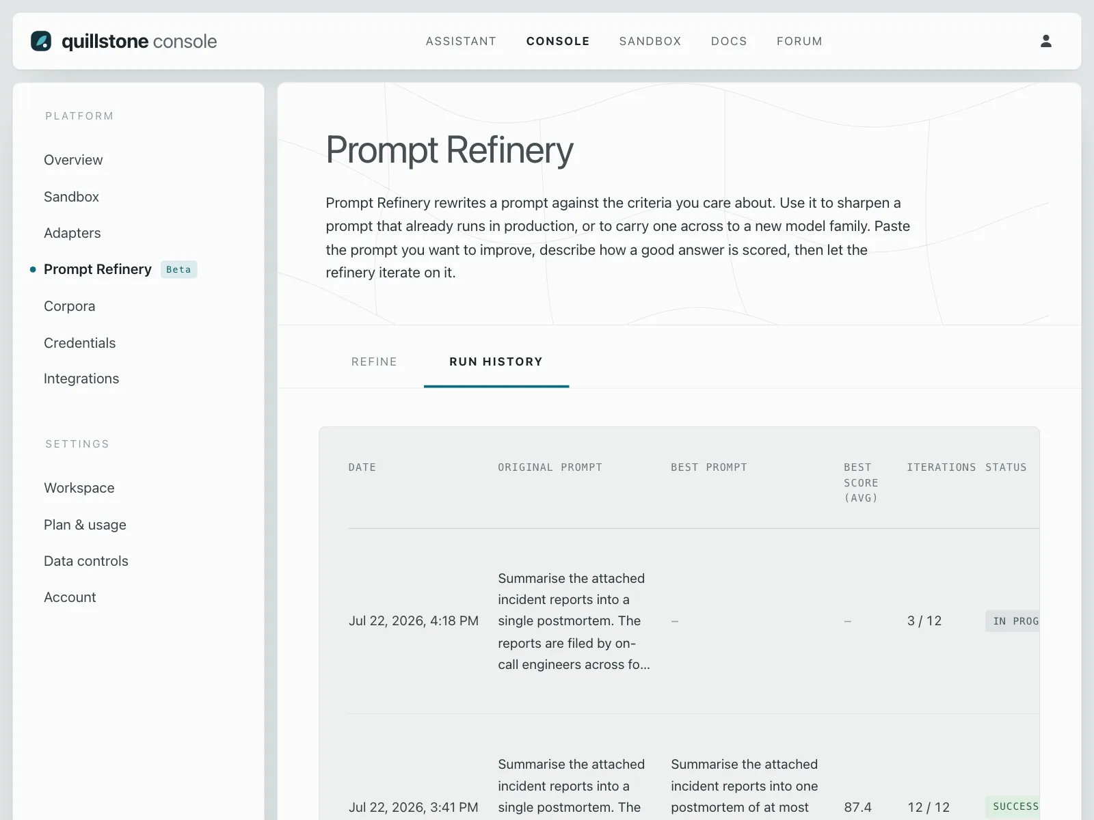Open Account settings
The width and height of the screenshot is (1094, 820).
coord(70,597)
